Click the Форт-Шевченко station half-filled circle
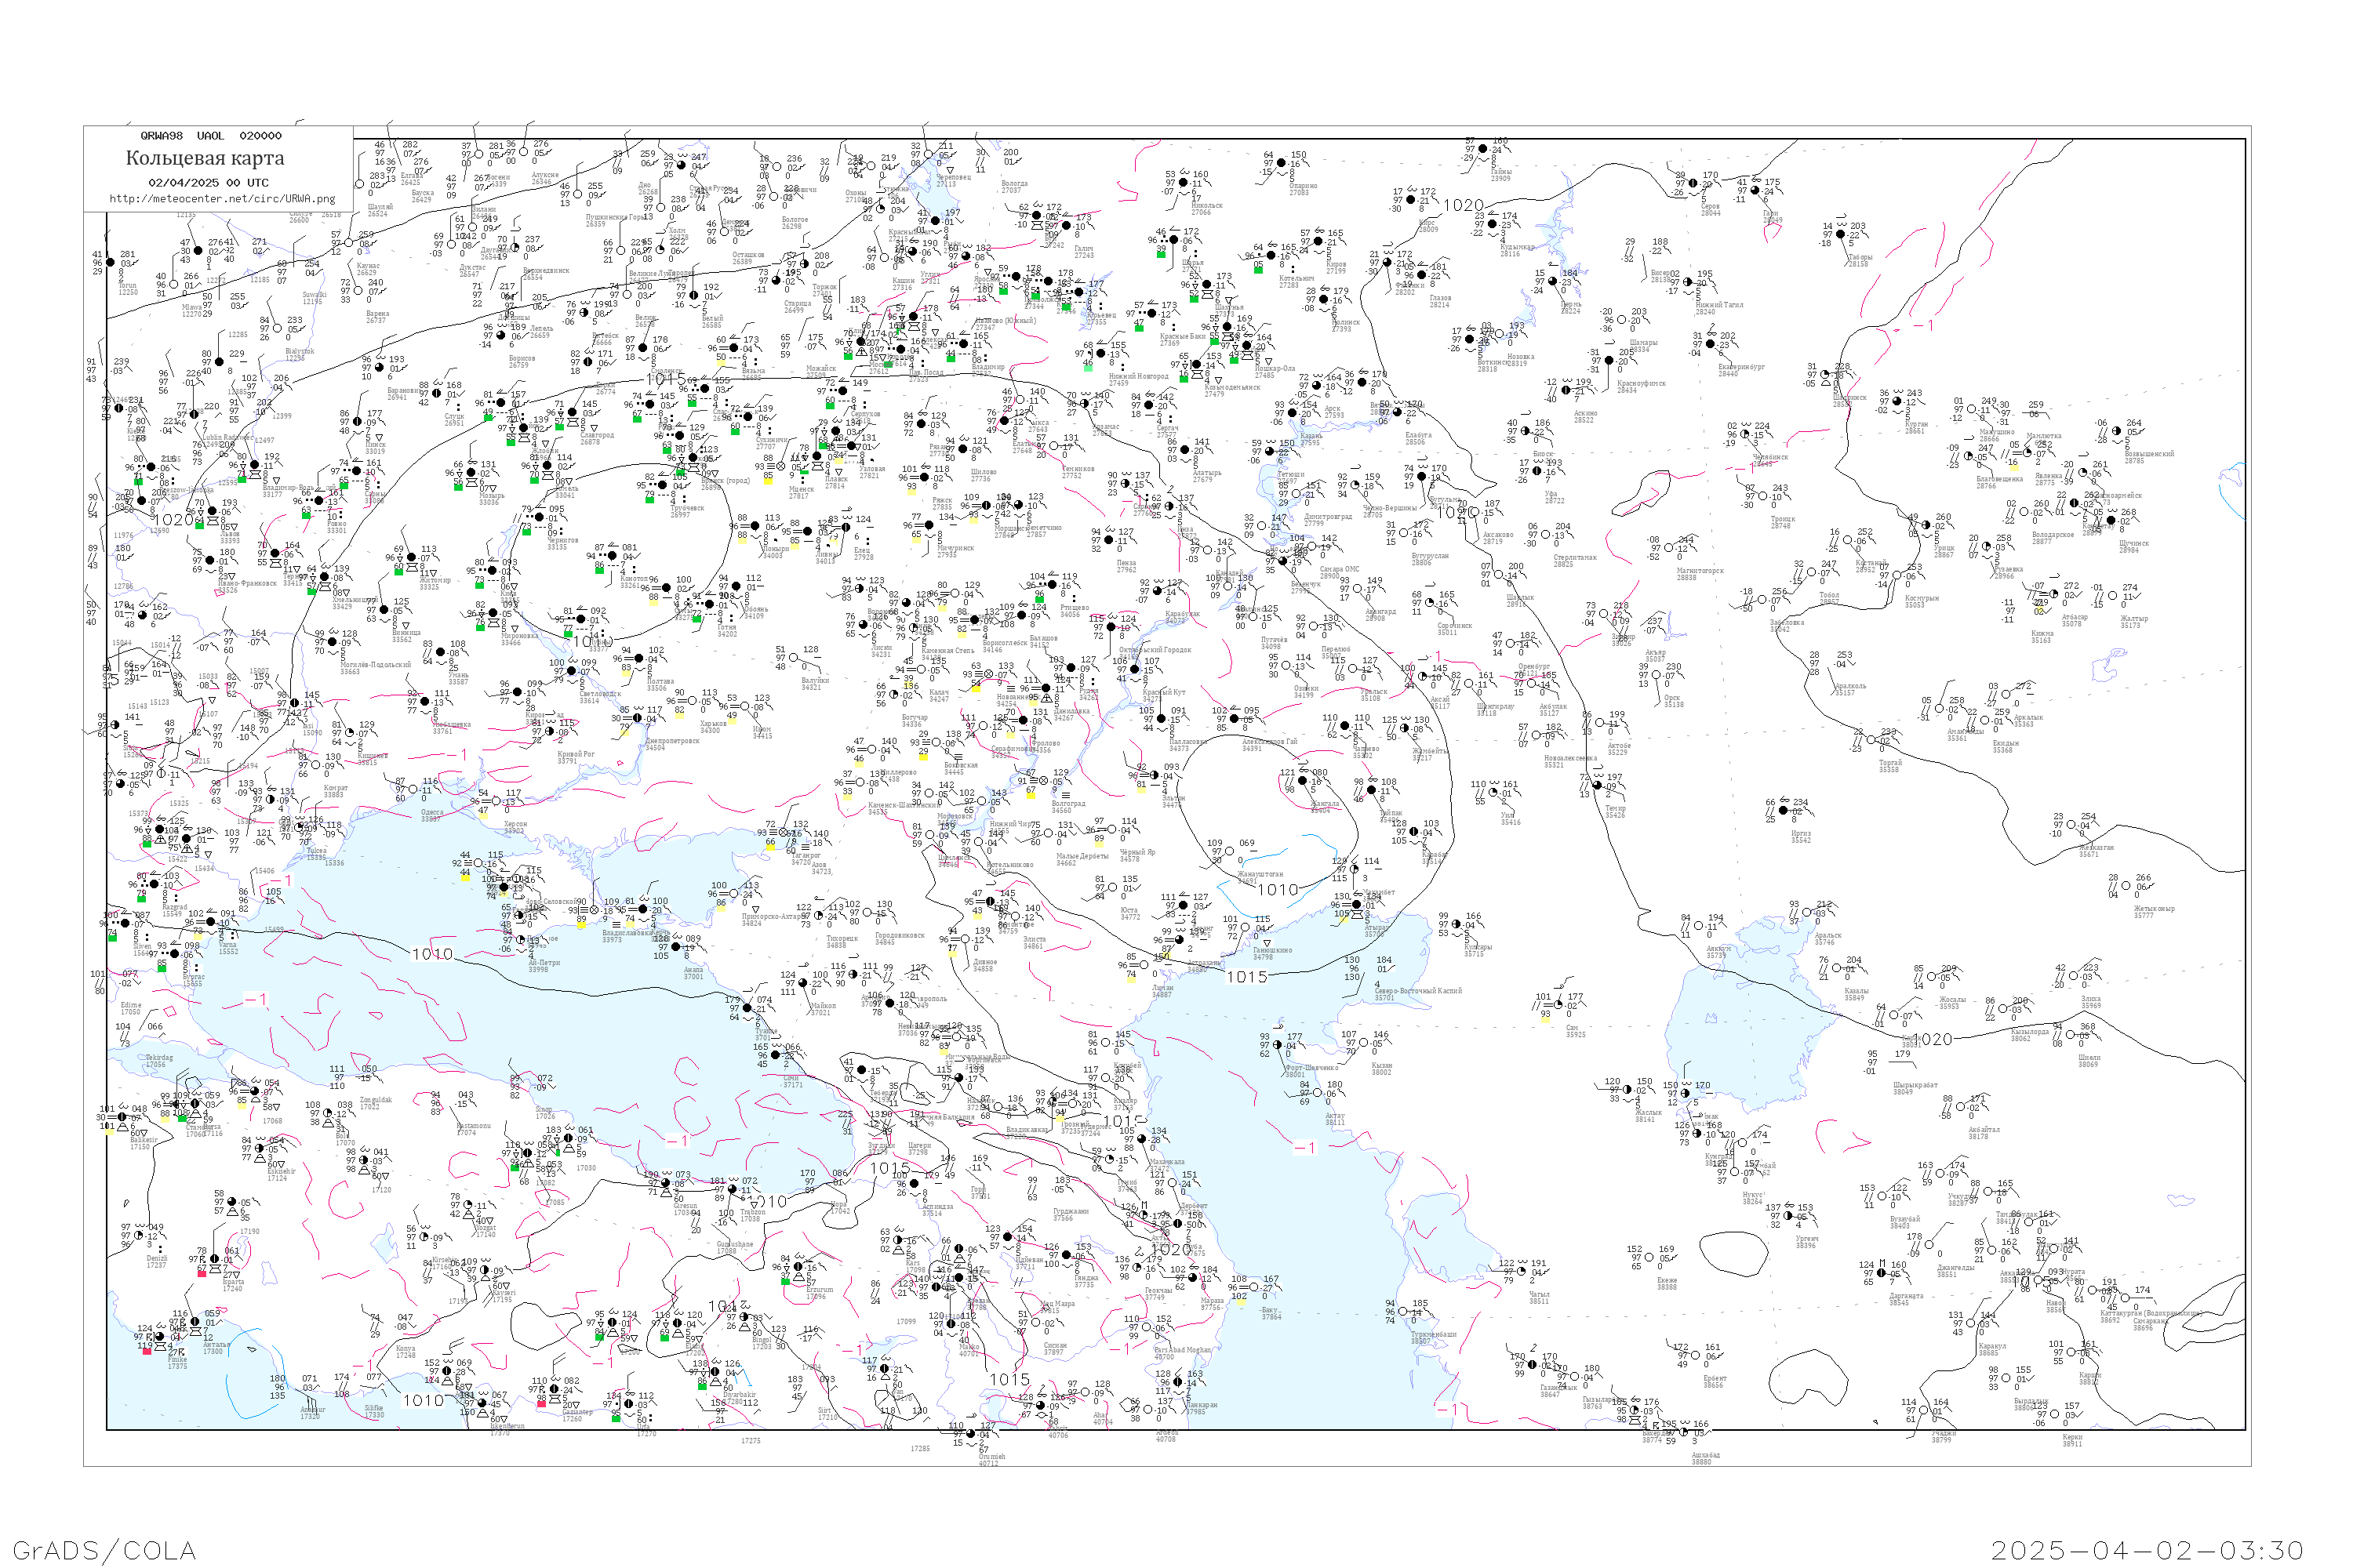This screenshot has height=1568, width=2353. click(x=1278, y=1046)
